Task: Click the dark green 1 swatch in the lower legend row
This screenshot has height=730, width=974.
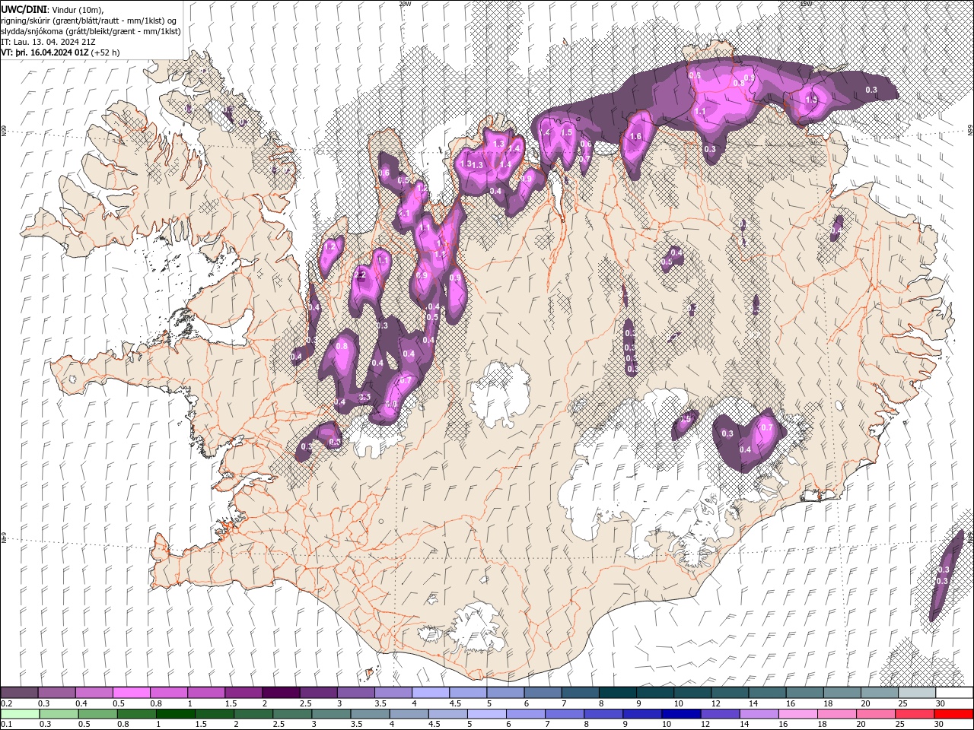Action: click(175, 713)
